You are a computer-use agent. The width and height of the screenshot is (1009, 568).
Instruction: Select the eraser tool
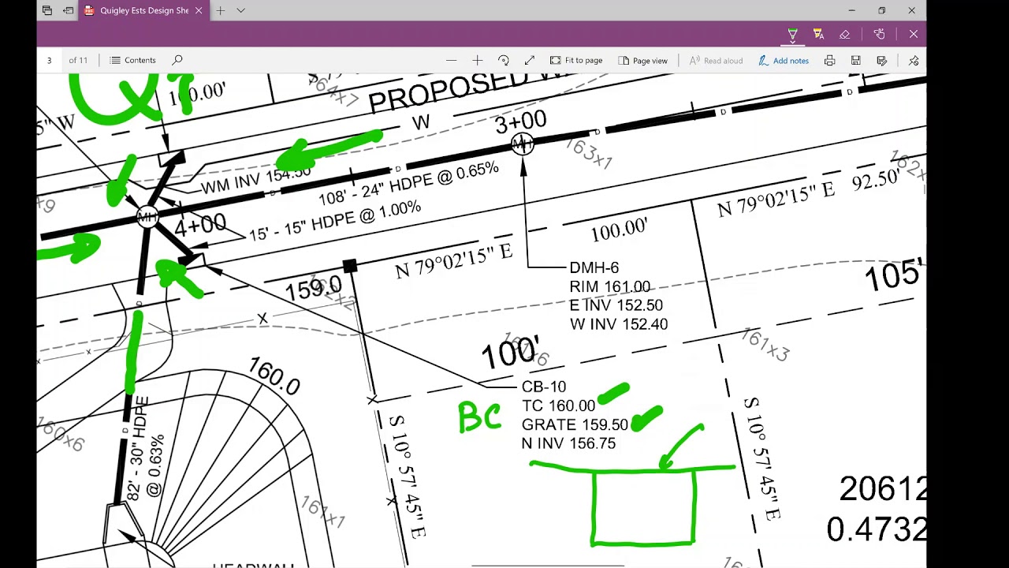click(x=844, y=34)
